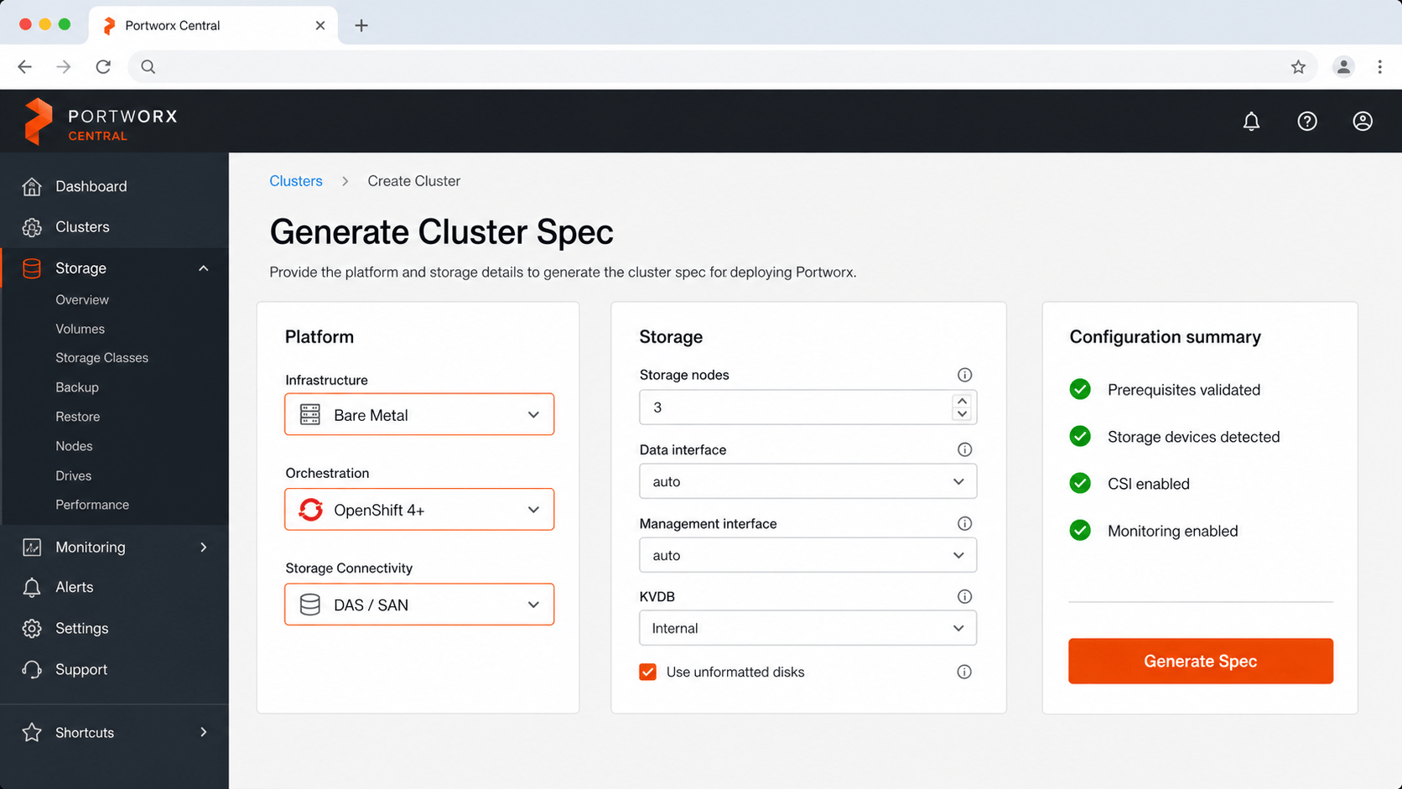Open Overview under Storage
1402x789 pixels.
tap(82, 299)
